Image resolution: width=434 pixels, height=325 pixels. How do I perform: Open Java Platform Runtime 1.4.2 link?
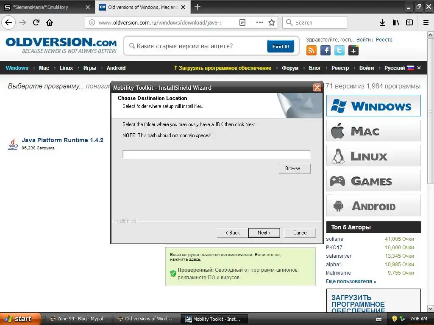pos(63,140)
